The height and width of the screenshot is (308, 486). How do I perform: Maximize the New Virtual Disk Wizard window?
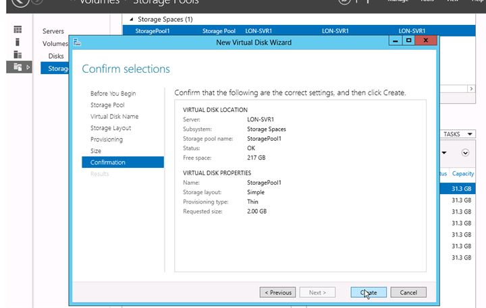click(x=408, y=41)
